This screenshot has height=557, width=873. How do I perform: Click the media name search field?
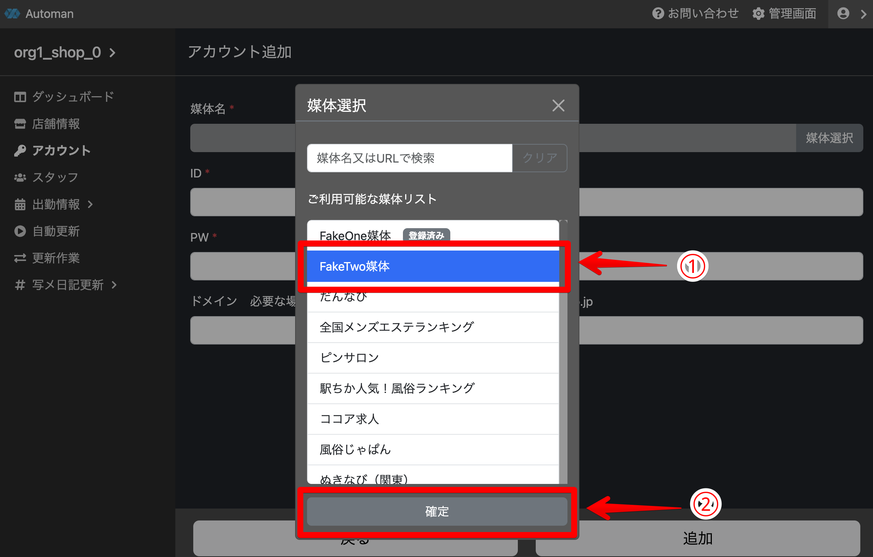point(409,158)
